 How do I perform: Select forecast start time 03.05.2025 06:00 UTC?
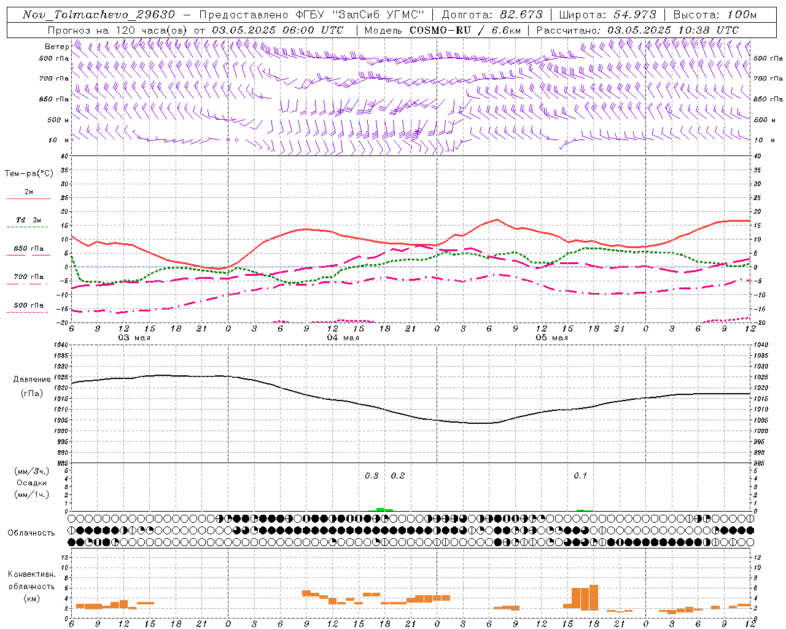pyautogui.click(x=277, y=30)
